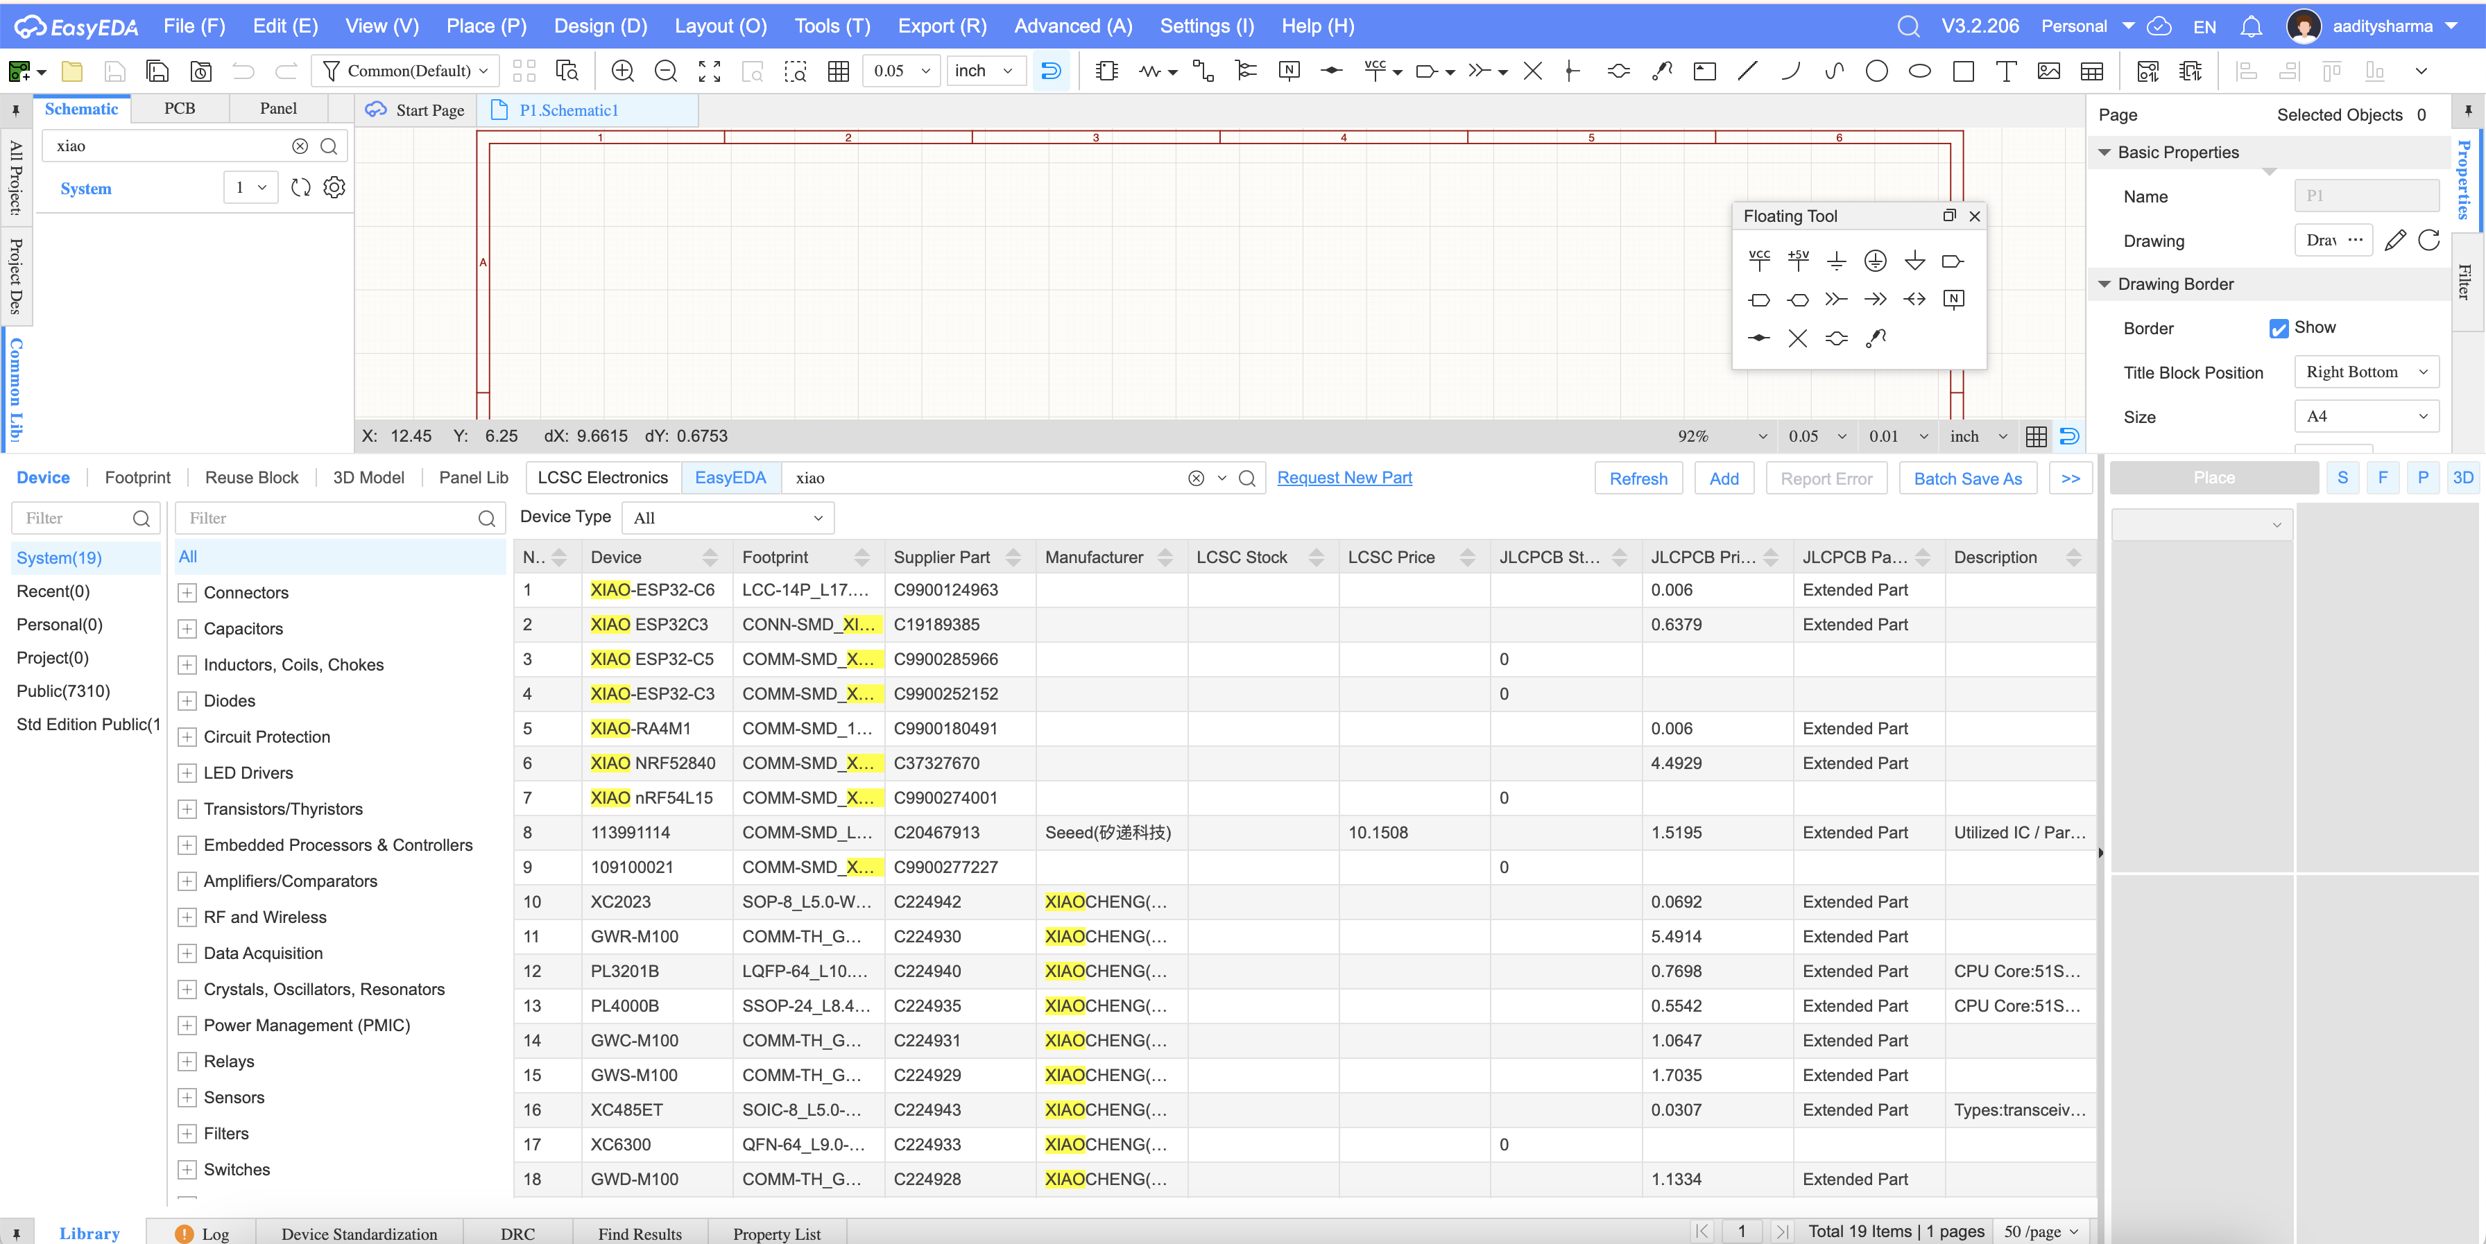Open the page Size A4 dropdown

[2366, 417]
